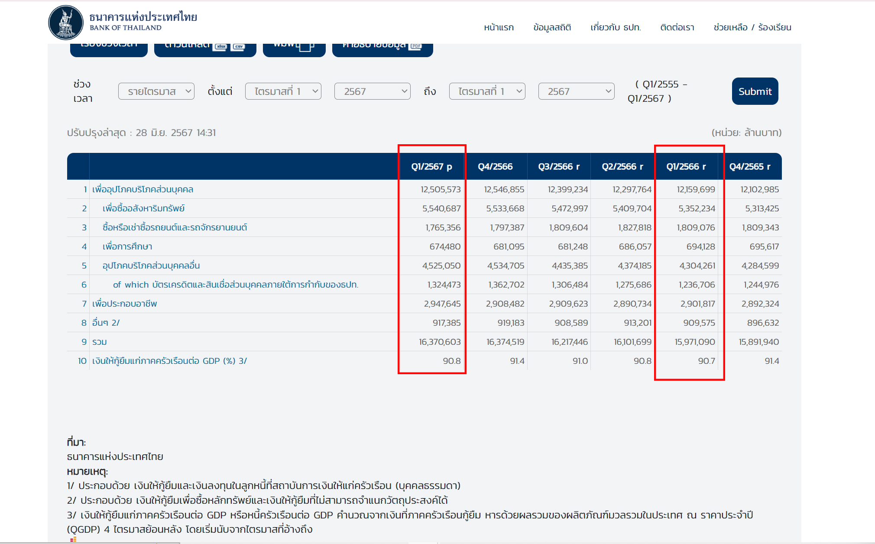The image size is (875, 544).
Task: Expand the end year 2567 dropdown
Action: tap(576, 91)
